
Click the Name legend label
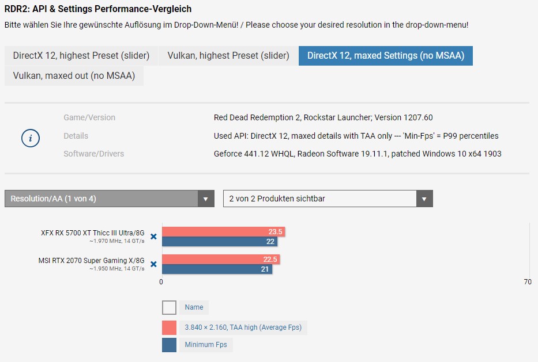coord(194,307)
